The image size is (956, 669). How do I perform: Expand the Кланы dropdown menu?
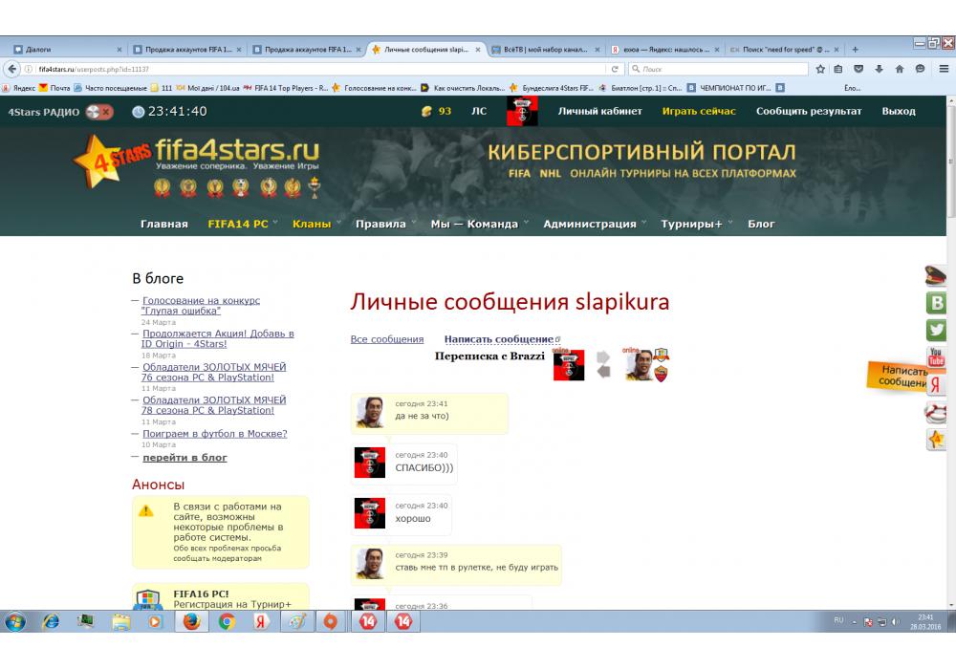312,224
